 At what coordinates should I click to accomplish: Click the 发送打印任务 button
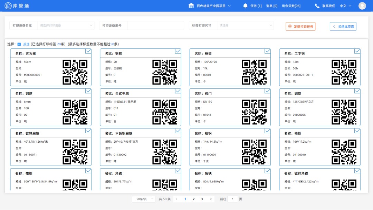pyautogui.click(x=300, y=26)
